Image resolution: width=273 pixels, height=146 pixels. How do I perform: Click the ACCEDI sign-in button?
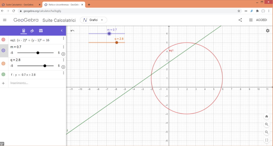262,20
